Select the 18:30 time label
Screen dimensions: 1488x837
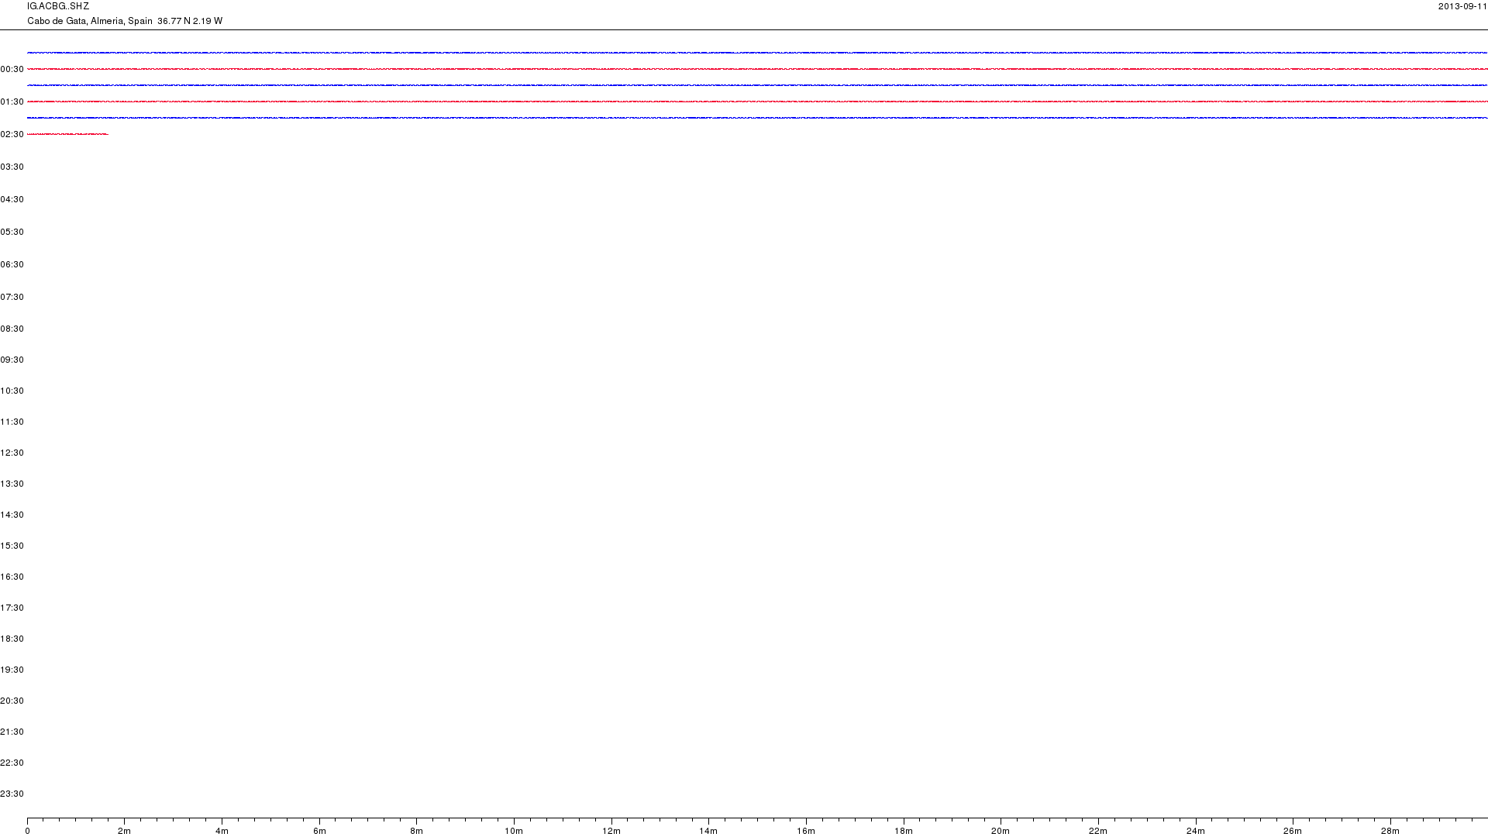tap(12, 639)
